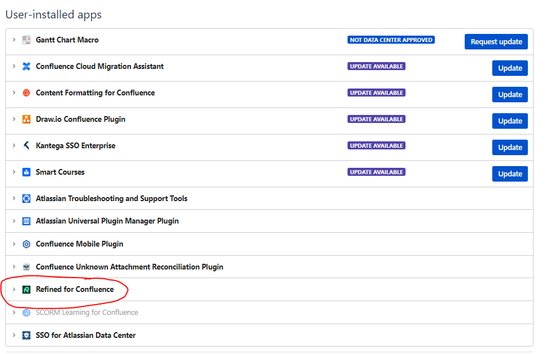The width and height of the screenshot is (552, 354).
Task: Update the Draw.io Confluence Plugin
Action: click(509, 121)
